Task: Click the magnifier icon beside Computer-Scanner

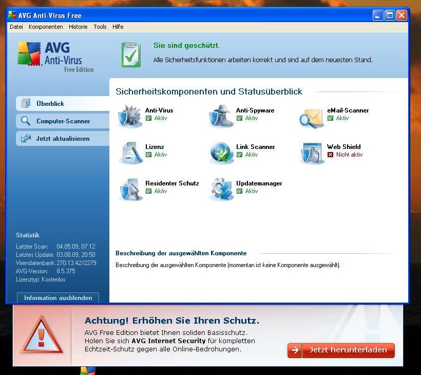Action: click(26, 121)
